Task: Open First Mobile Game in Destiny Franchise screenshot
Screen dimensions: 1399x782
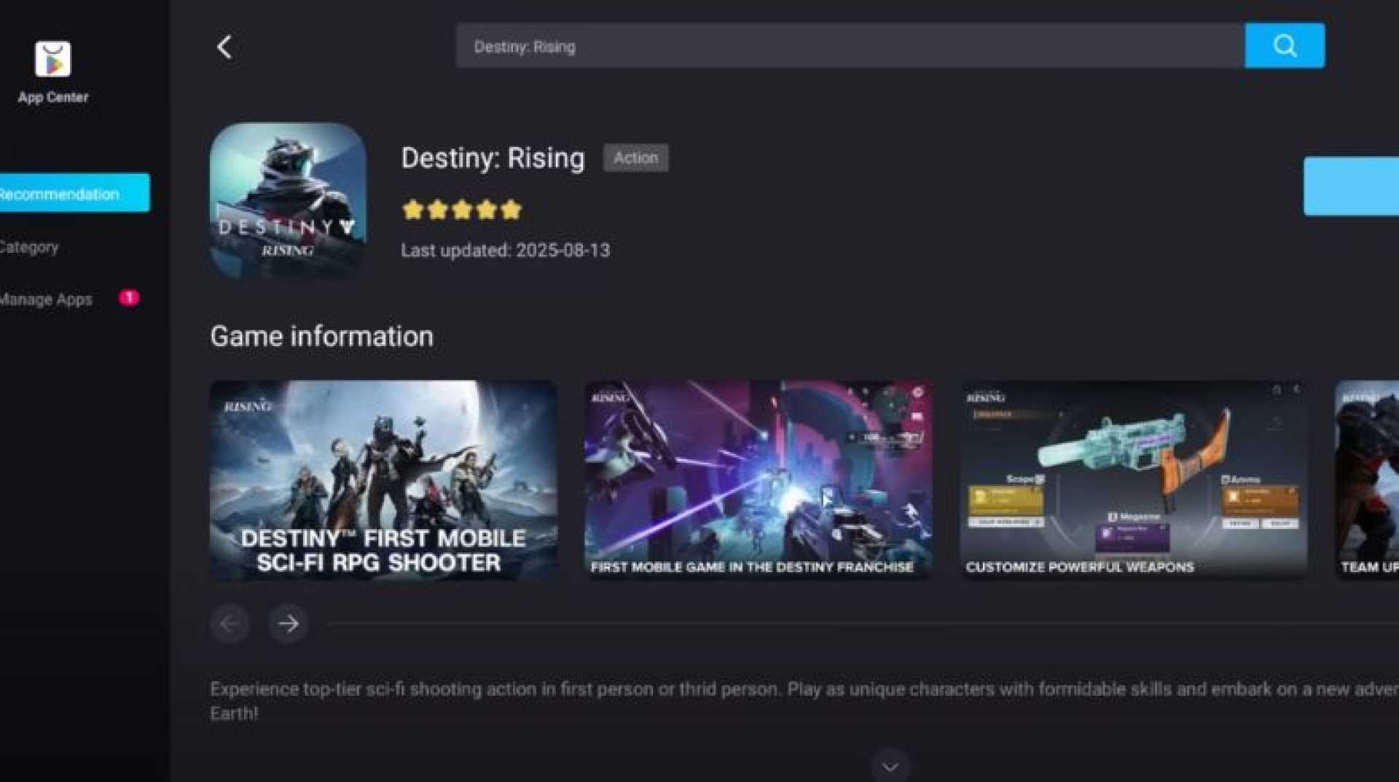Action: (758, 480)
